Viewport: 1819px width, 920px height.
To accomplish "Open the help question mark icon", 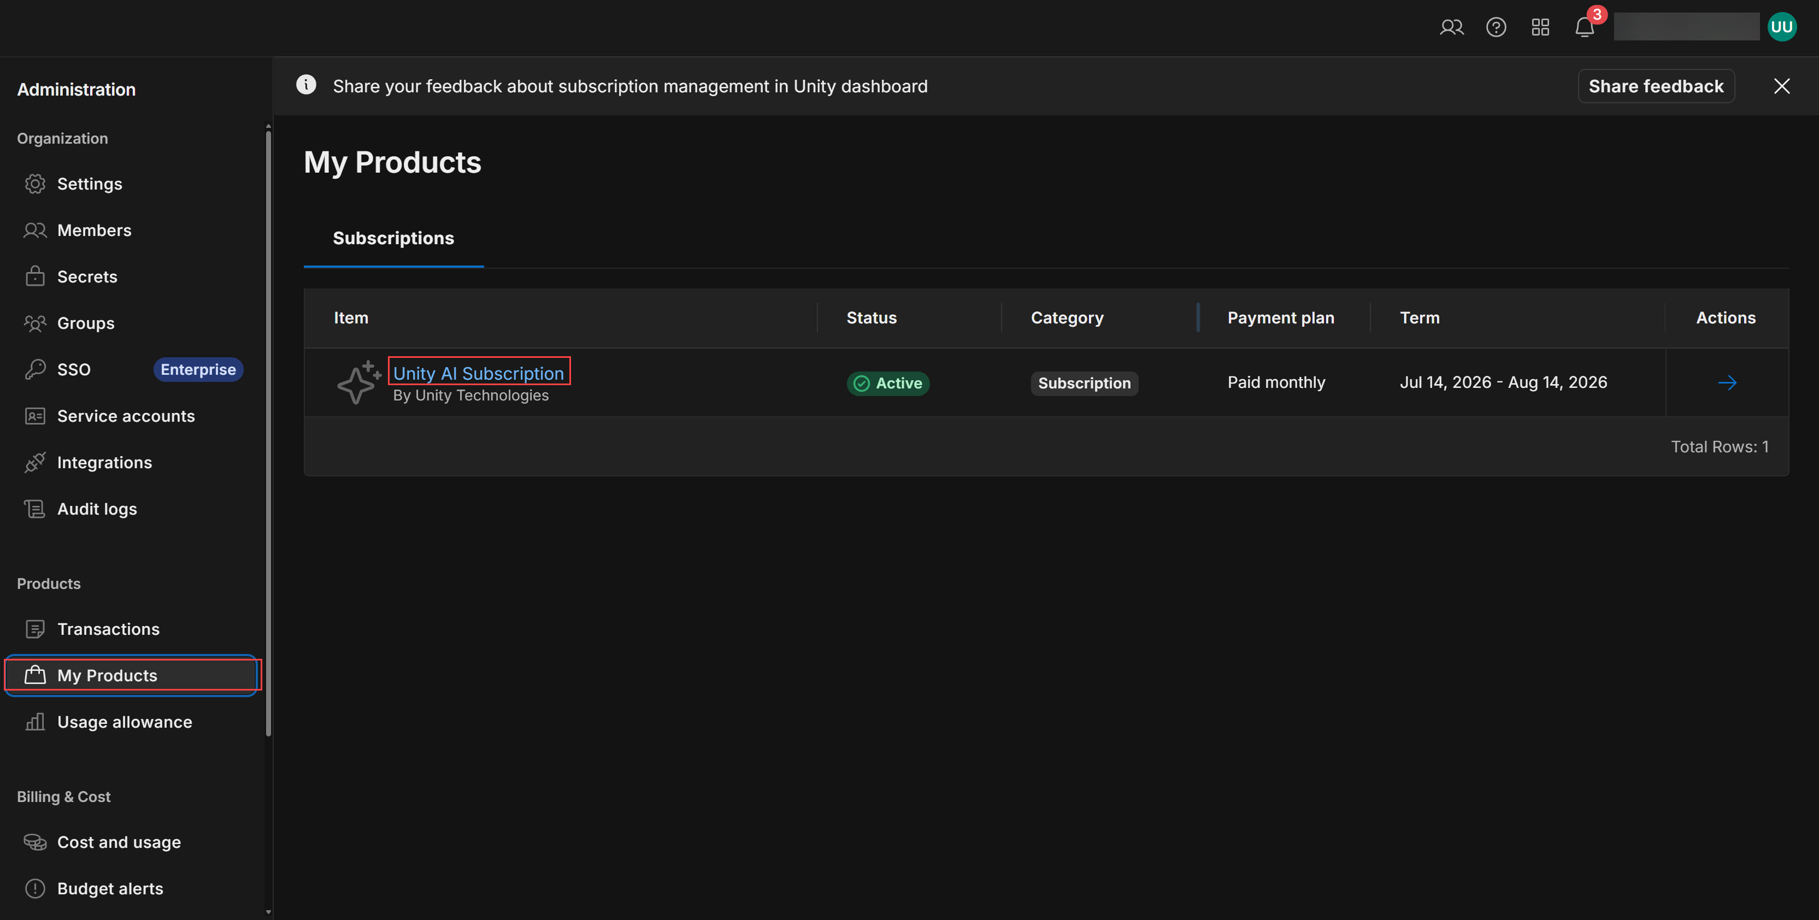I will click(1496, 27).
